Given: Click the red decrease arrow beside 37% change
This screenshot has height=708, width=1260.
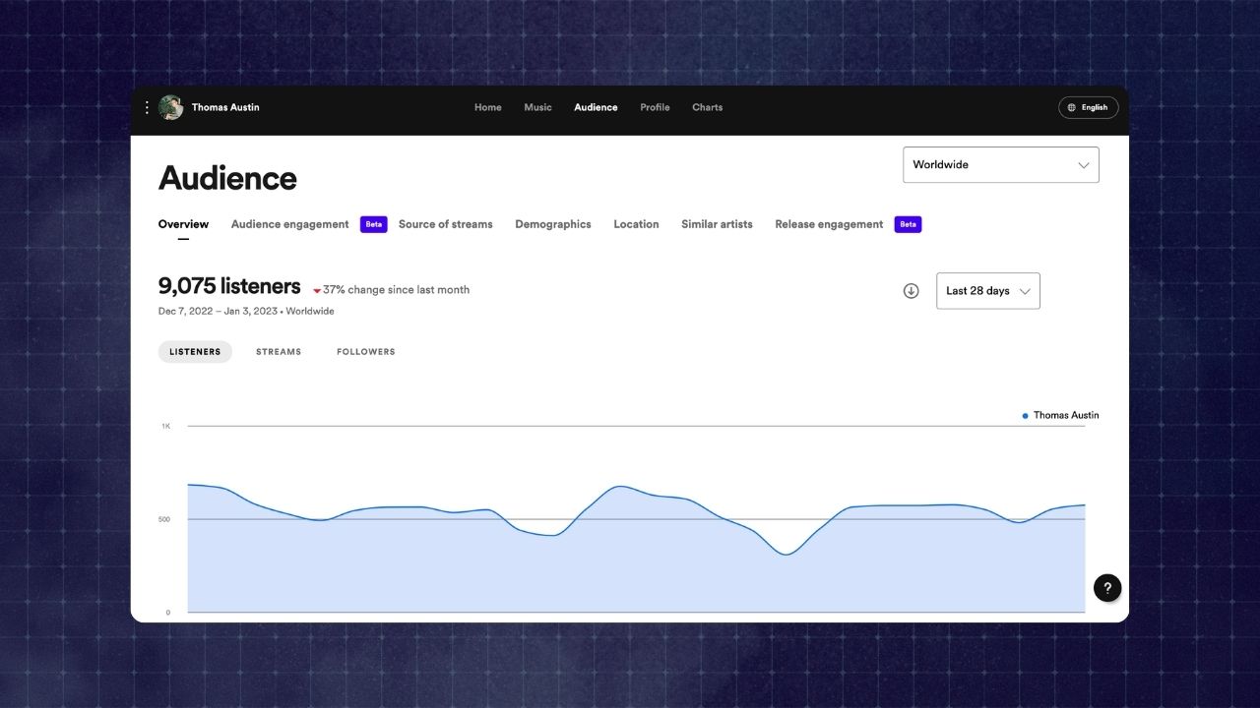Looking at the screenshot, I should coord(316,290).
